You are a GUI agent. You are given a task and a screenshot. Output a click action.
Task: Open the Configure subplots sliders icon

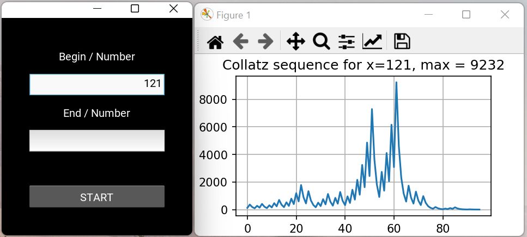(x=347, y=41)
